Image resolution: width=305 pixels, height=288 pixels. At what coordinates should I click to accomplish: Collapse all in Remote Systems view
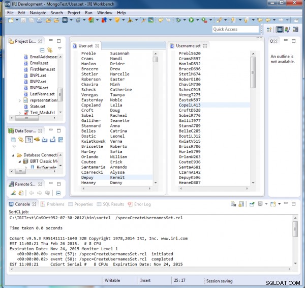[x=58, y=193]
